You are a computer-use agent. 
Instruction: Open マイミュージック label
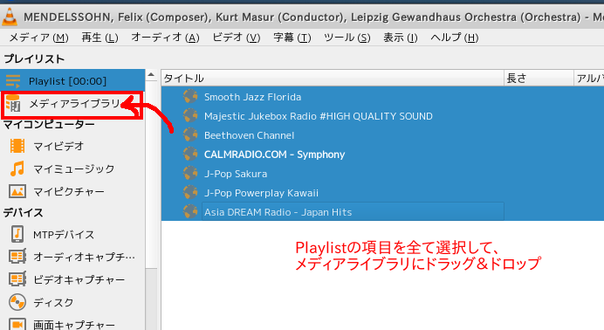pyautogui.click(x=74, y=168)
